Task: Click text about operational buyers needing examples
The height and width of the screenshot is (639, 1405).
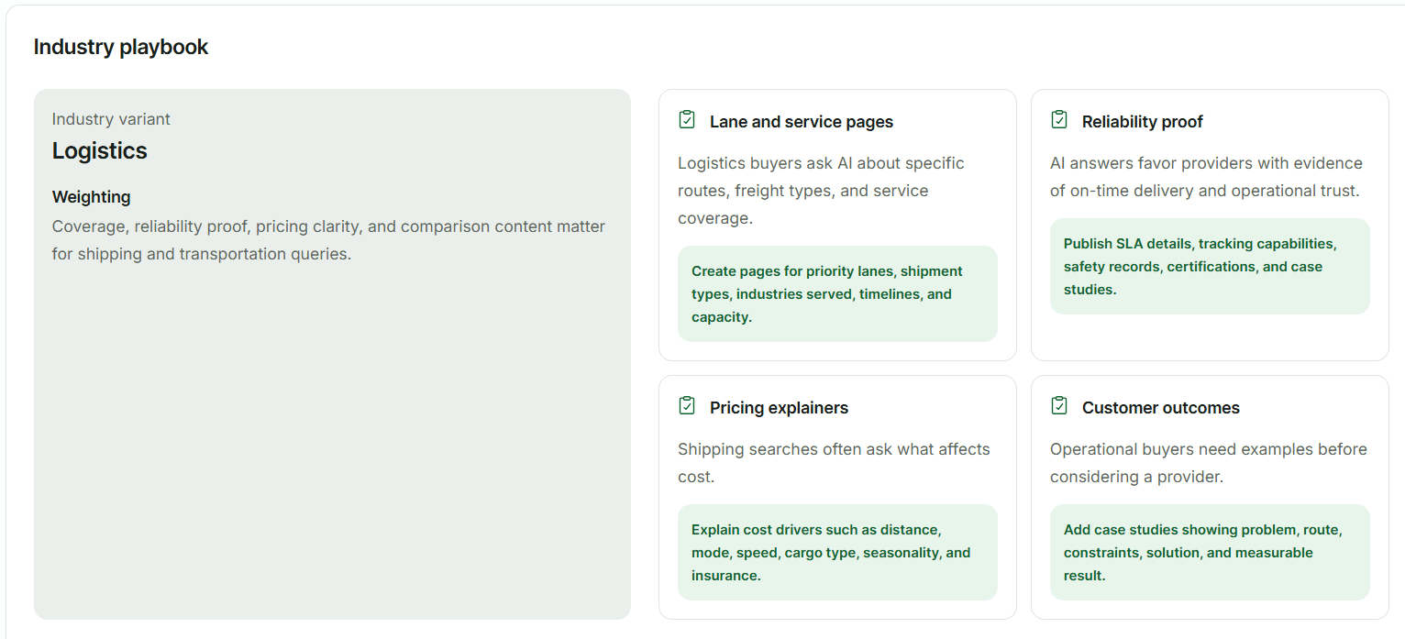Action: coord(1209,463)
